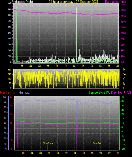Click the 22 hour label on bottom chart

[x=109, y=153]
